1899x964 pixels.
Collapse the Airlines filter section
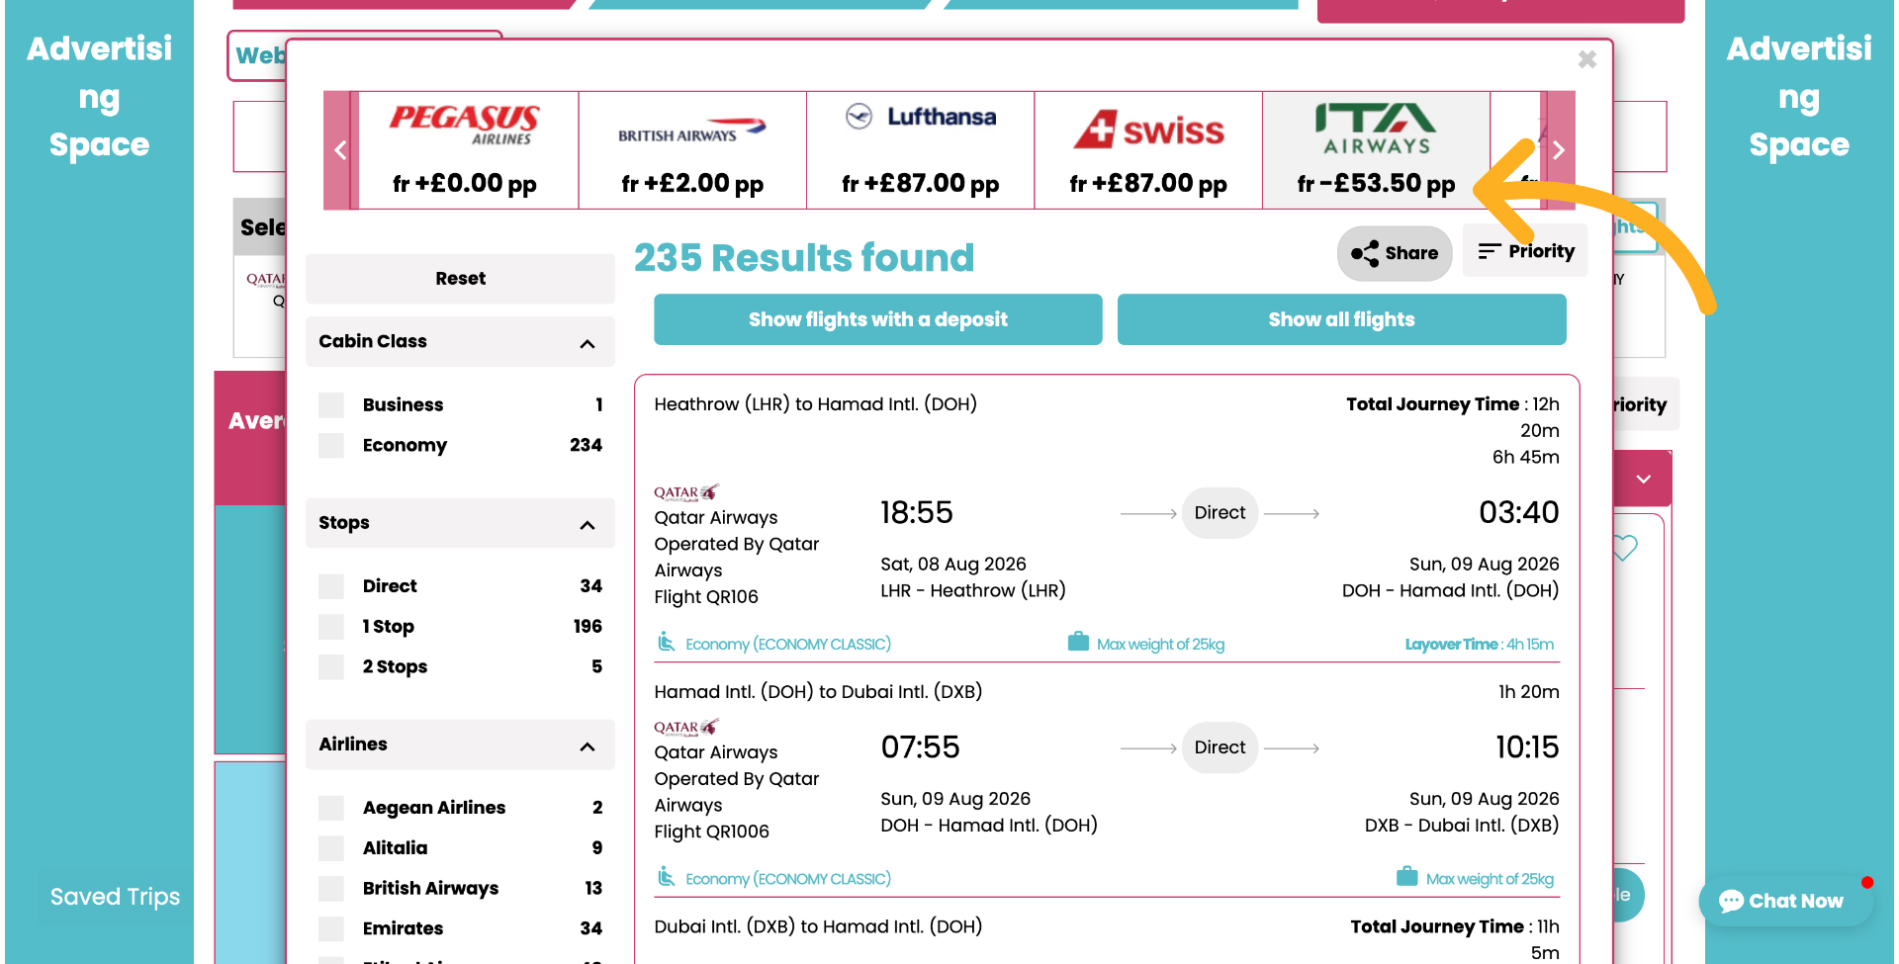point(587,745)
